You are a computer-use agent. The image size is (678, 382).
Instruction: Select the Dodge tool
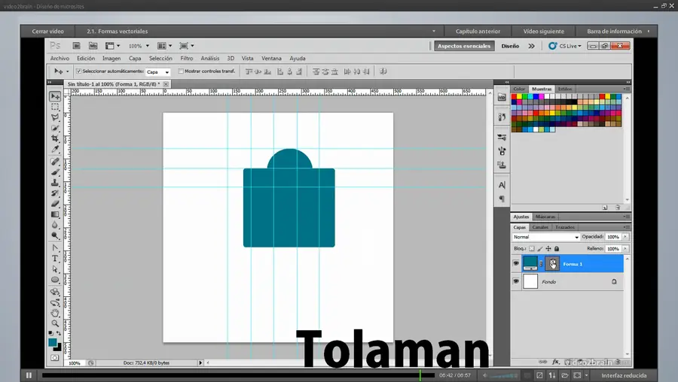[x=55, y=235]
